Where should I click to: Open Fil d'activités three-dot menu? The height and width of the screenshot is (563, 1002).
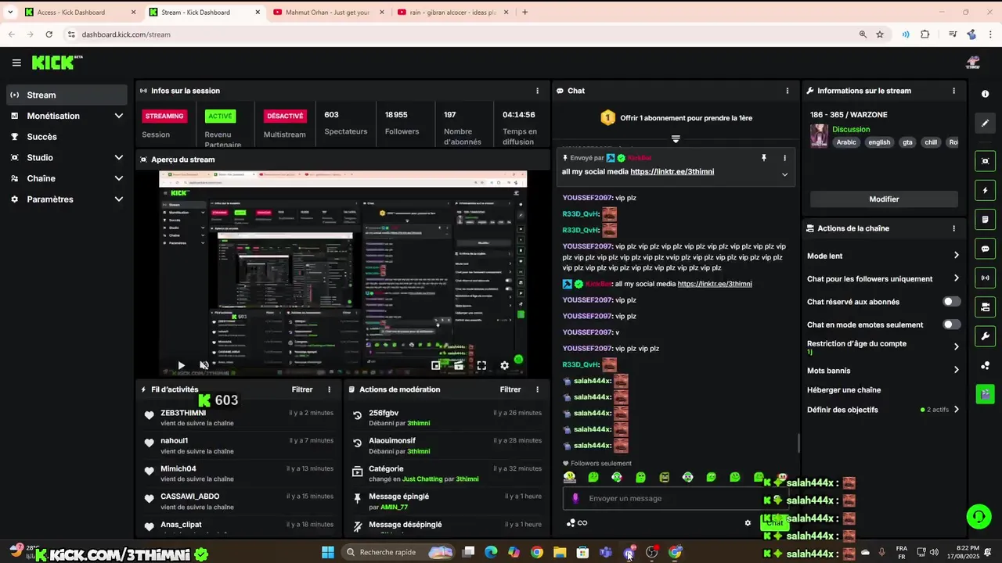pyautogui.click(x=329, y=389)
